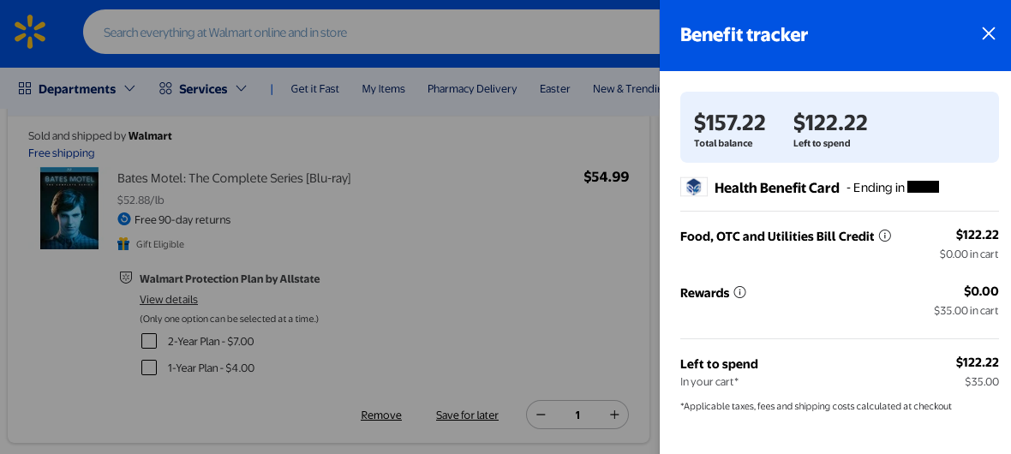Click the Gift Eligible present icon
The image size is (1011, 454).
123,244
